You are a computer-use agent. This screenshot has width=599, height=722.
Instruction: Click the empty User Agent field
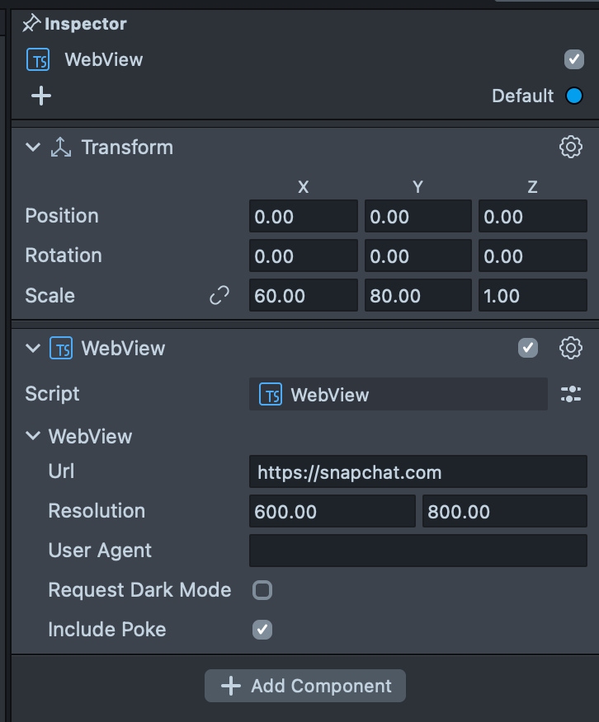coord(417,551)
